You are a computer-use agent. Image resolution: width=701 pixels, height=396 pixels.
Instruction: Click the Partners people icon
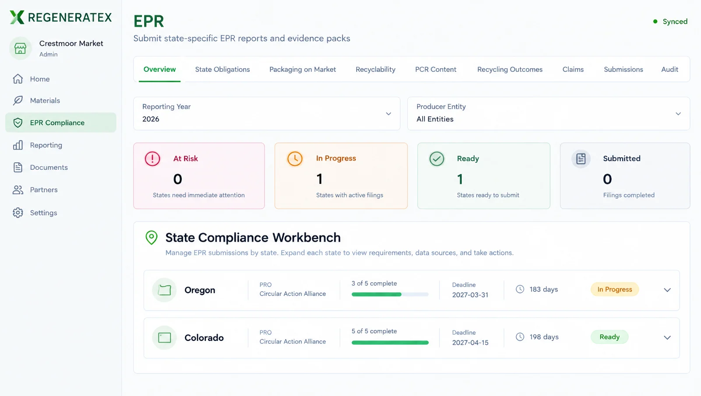18,189
